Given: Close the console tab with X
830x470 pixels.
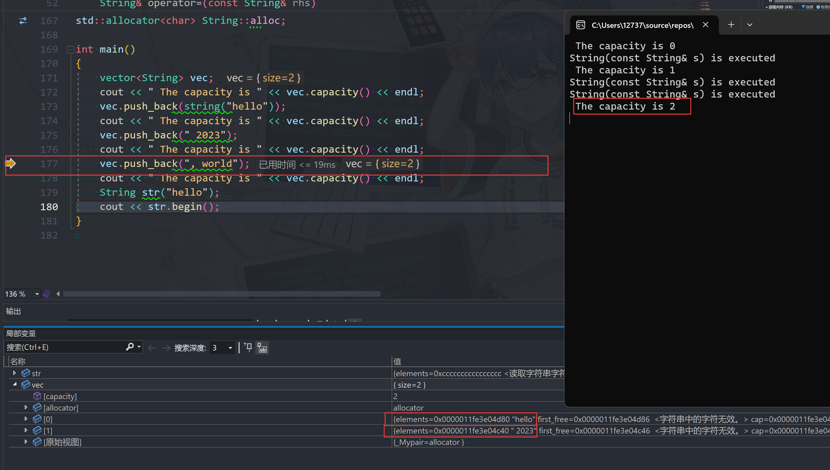Looking at the screenshot, I should [x=705, y=25].
